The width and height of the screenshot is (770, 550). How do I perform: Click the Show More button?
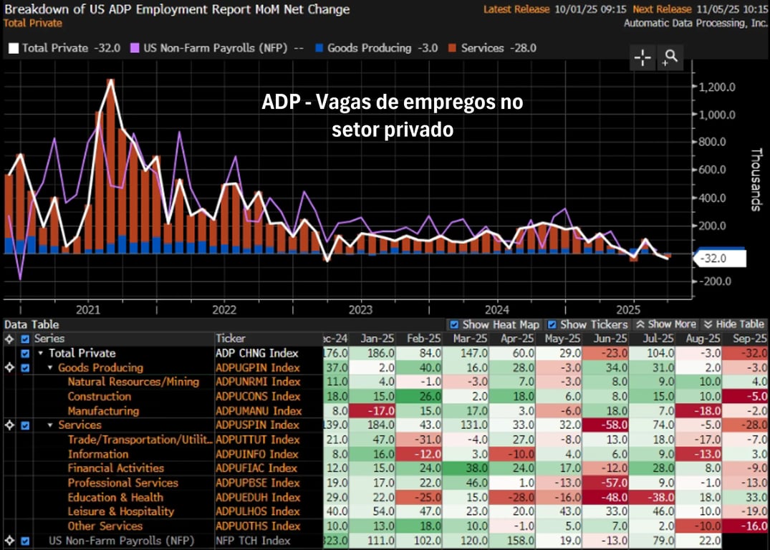pyautogui.click(x=666, y=324)
